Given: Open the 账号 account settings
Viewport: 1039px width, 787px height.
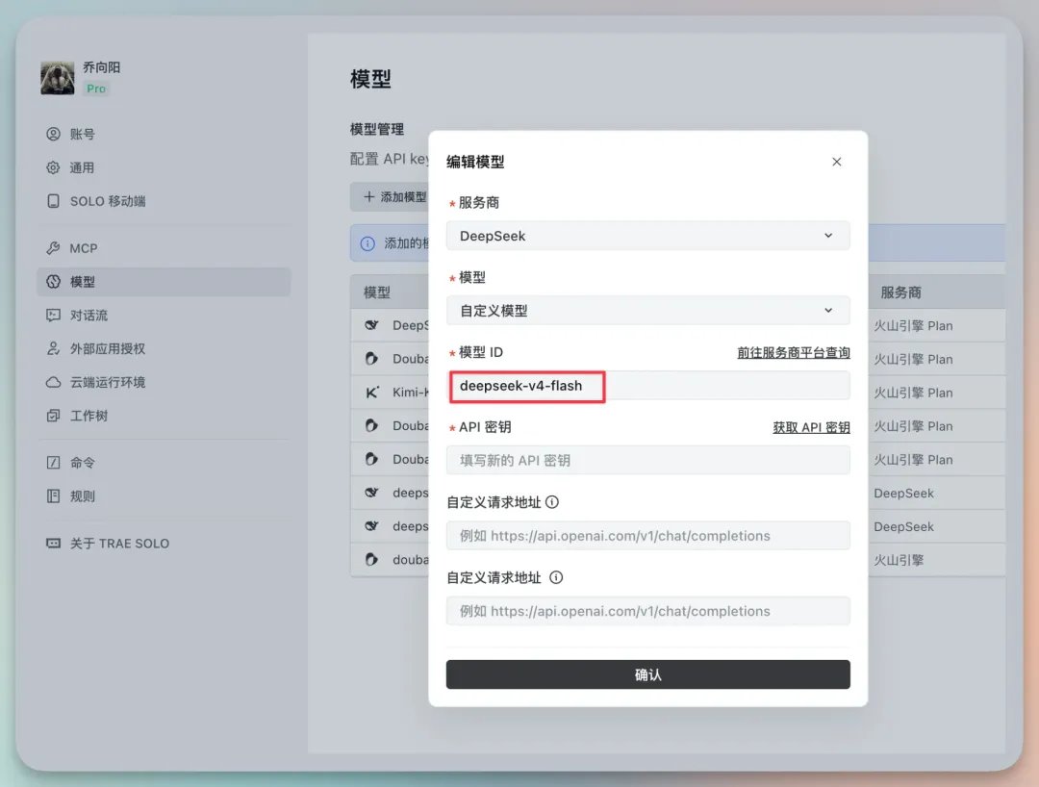Looking at the screenshot, I should 164,134.
